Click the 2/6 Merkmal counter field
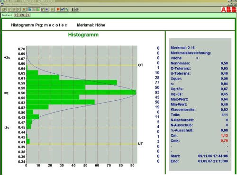Viewport: 237px width, 175px height. coord(22,15)
